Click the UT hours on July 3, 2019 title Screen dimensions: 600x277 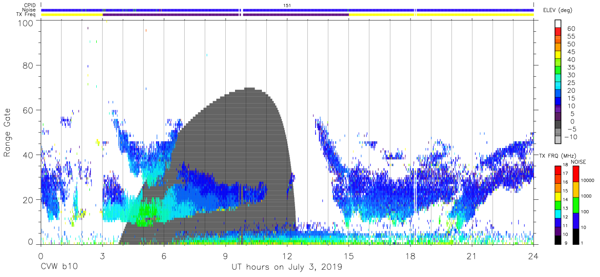click(x=287, y=267)
